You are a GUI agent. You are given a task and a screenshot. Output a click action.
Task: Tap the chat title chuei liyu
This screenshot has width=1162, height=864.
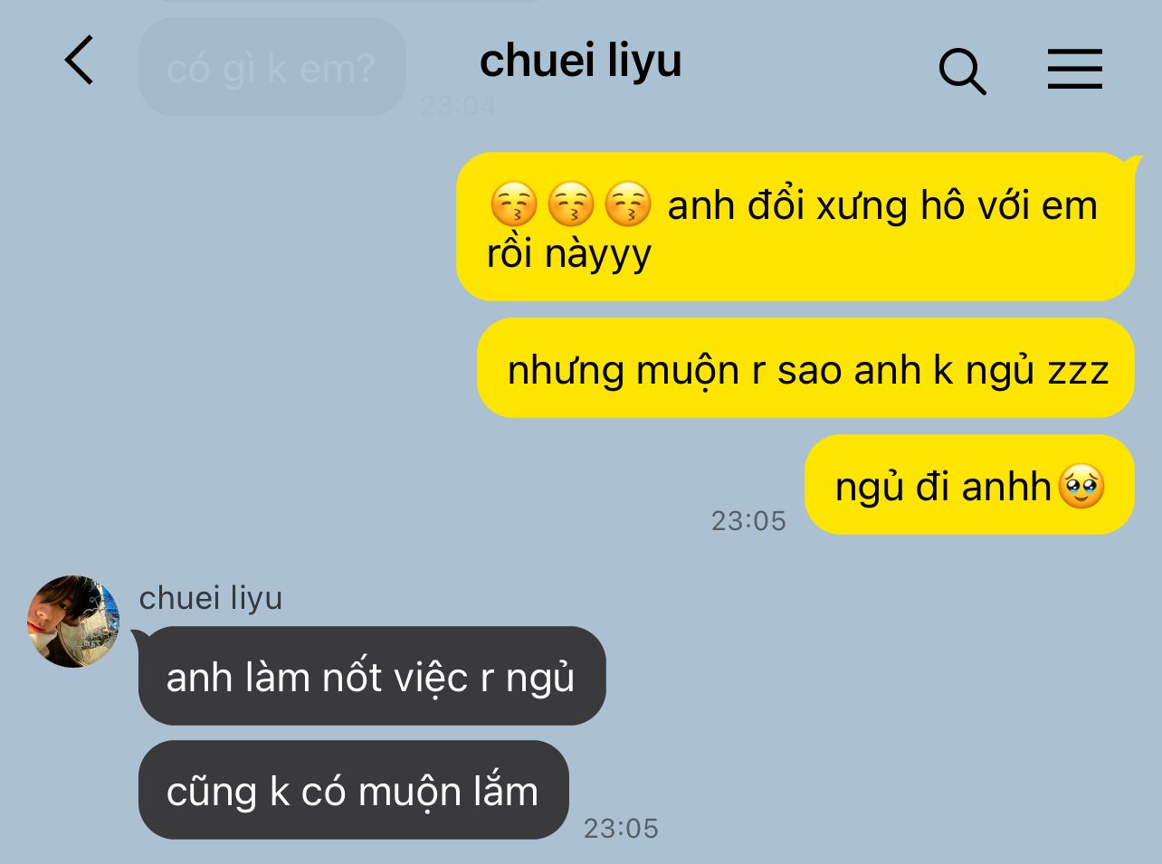tap(580, 62)
